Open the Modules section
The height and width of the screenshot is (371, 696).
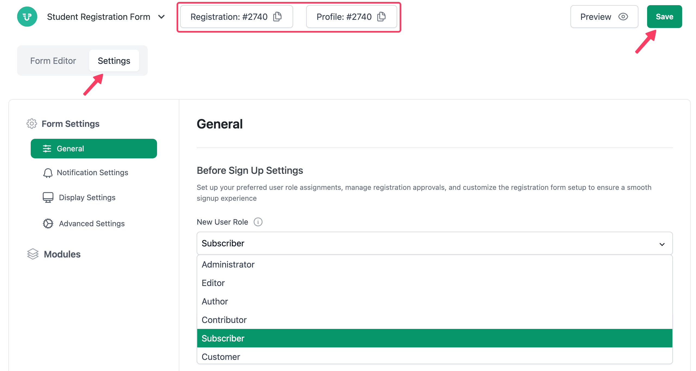[x=62, y=254]
